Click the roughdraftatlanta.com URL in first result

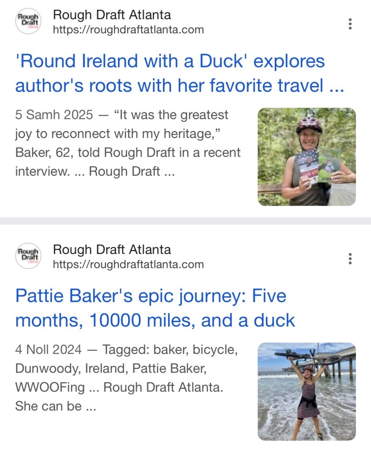128,30
